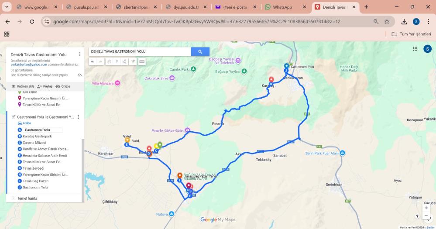Select the draw line tool
This screenshot has width=436, height=229.
click(x=124, y=62)
